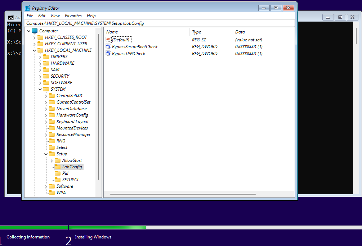Click the DWORD icon next to BypassTPMCheck
362x246 pixels.
coord(108,53)
